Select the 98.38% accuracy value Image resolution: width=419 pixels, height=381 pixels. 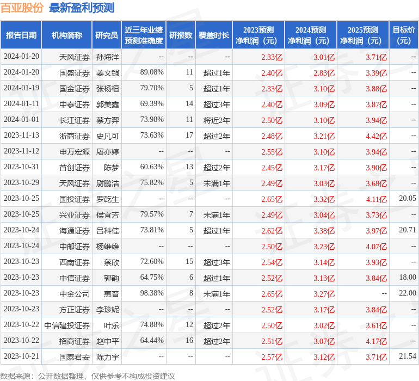click(152, 293)
